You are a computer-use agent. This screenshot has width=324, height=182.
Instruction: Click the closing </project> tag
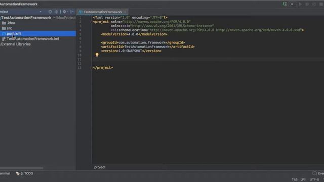(103, 68)
